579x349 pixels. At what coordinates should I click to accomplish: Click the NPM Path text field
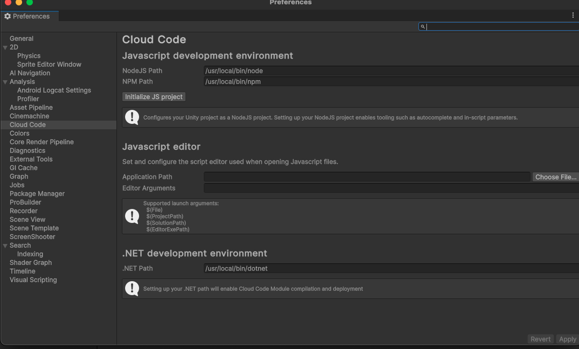click(x=391, y=81)
